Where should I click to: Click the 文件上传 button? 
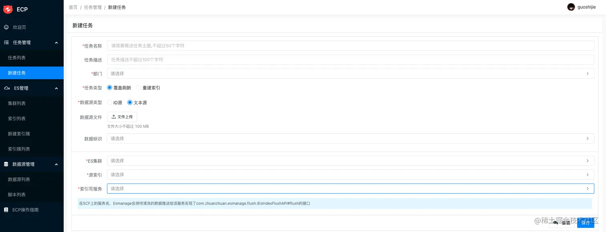[122, 117]
